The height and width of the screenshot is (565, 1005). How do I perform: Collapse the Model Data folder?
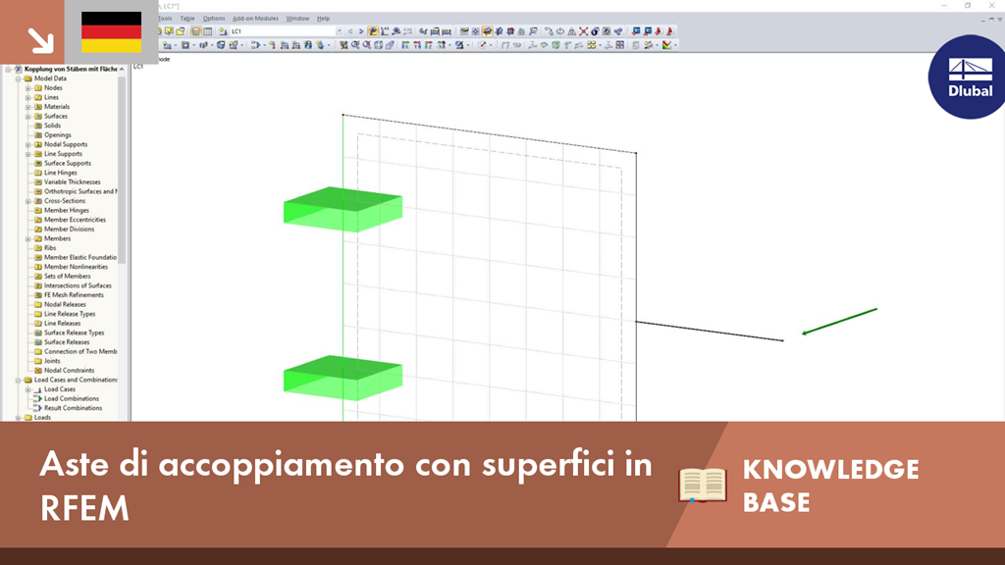(x=19, y=78)
